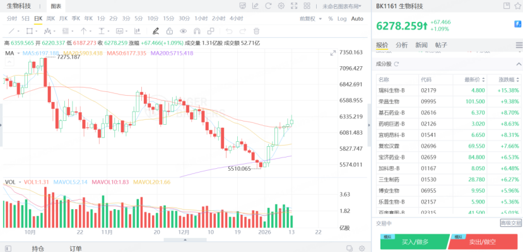Screen dimensions: 523x252
Task: Refresh the 成分股 constituent list
Action: pos(397,64)
